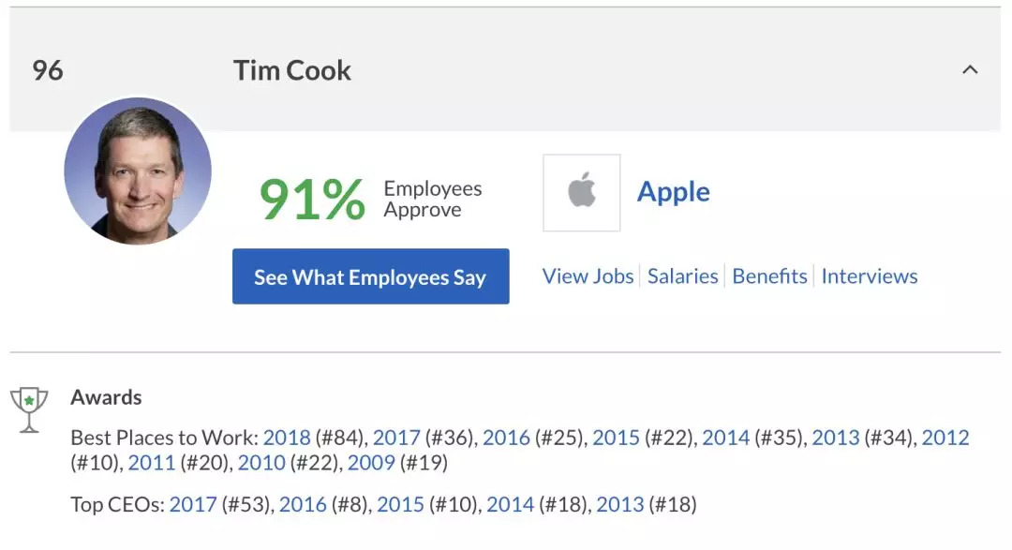Click the Apple logo icon
The image size is (1012, 550).
581,192
